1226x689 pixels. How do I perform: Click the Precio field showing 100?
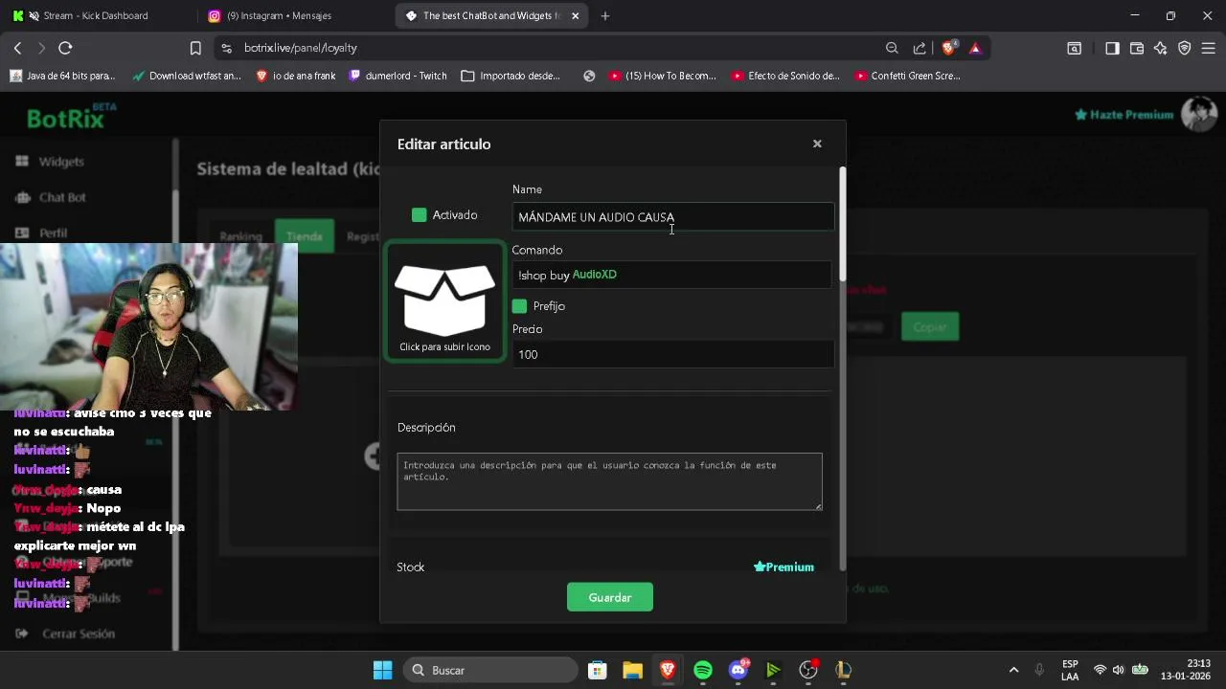[x=672, y=354]
